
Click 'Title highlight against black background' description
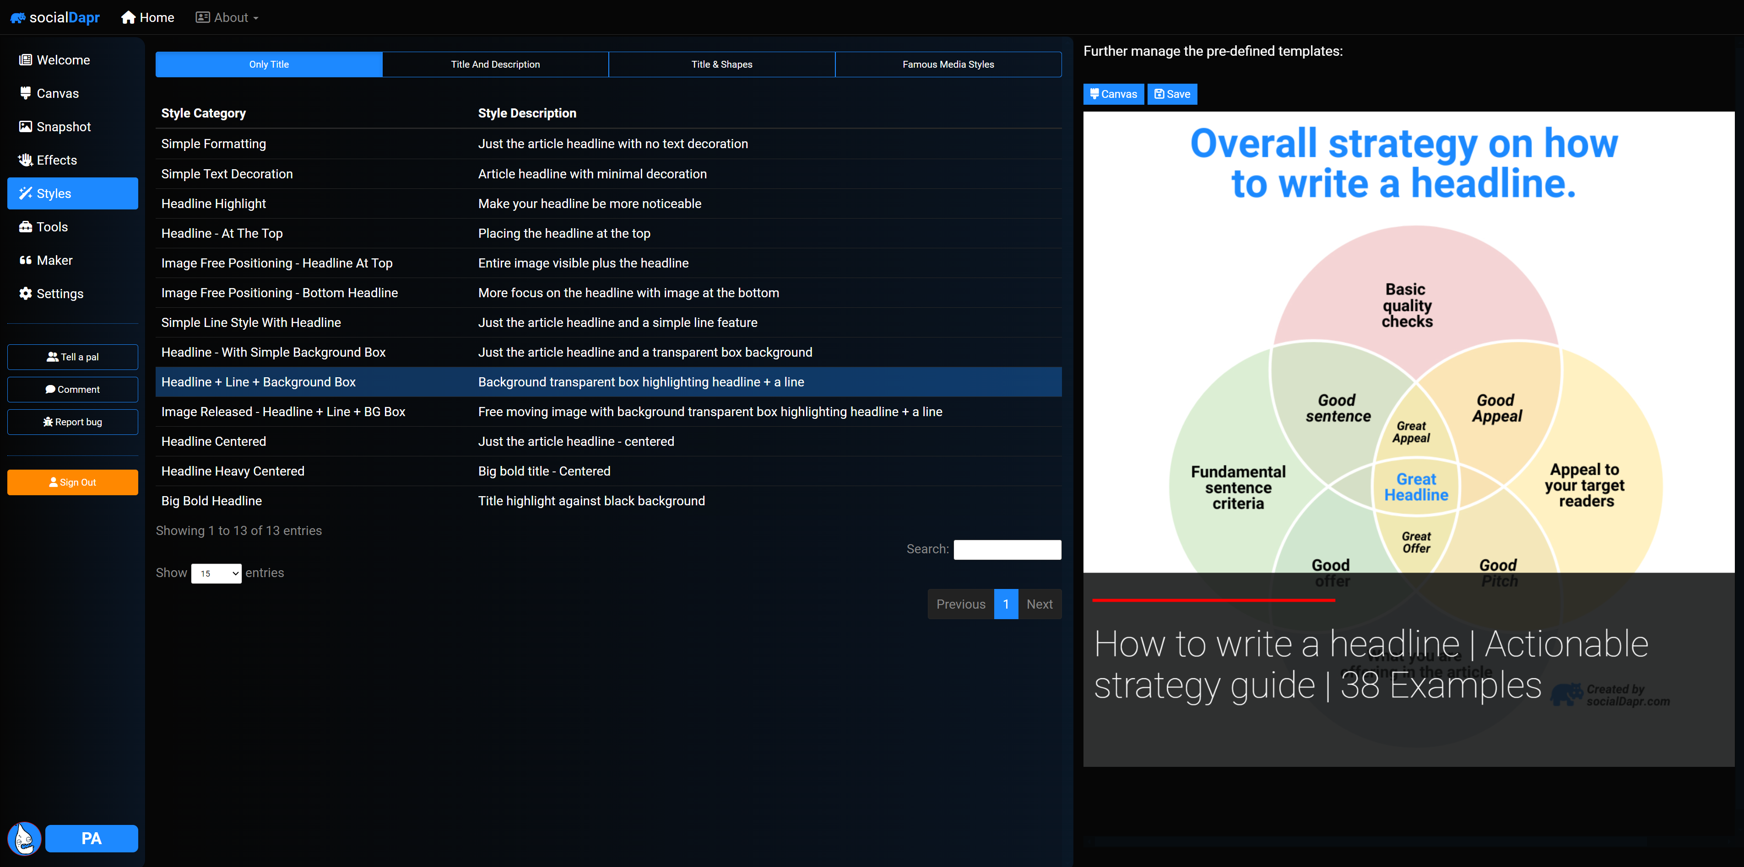(591, 501)
